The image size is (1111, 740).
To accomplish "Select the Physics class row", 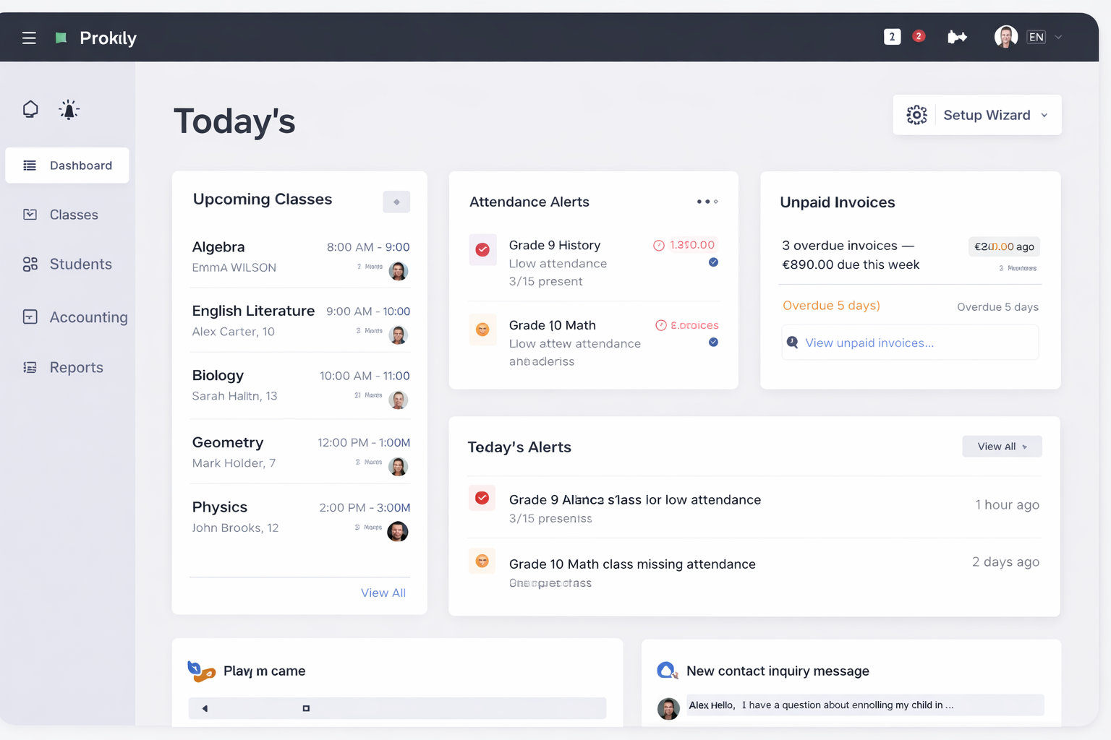I will (299, 517).
